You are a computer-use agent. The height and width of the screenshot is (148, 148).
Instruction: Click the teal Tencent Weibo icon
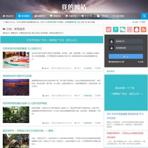[116, 29]
